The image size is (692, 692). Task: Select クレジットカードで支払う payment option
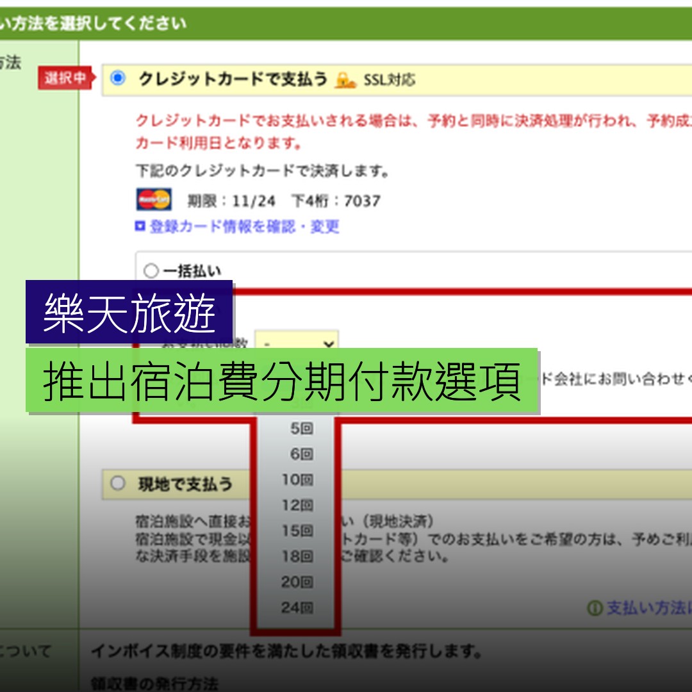116,78
